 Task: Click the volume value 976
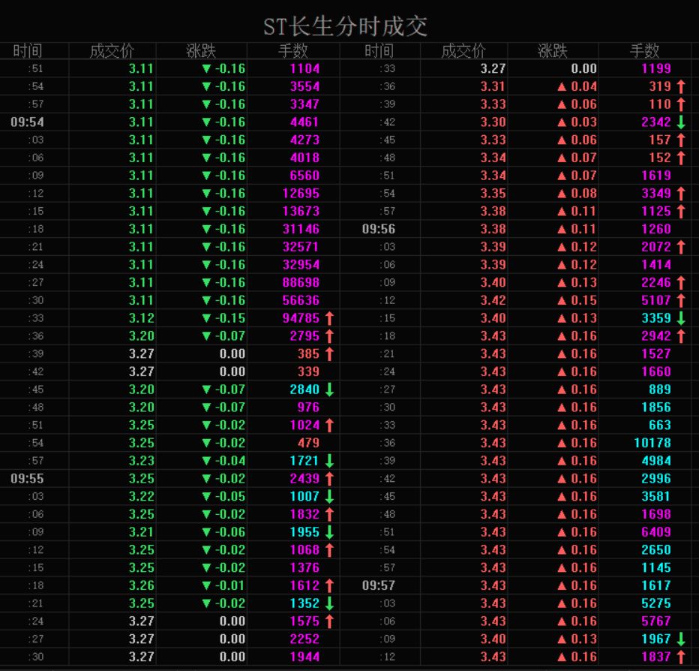point(308,408)
